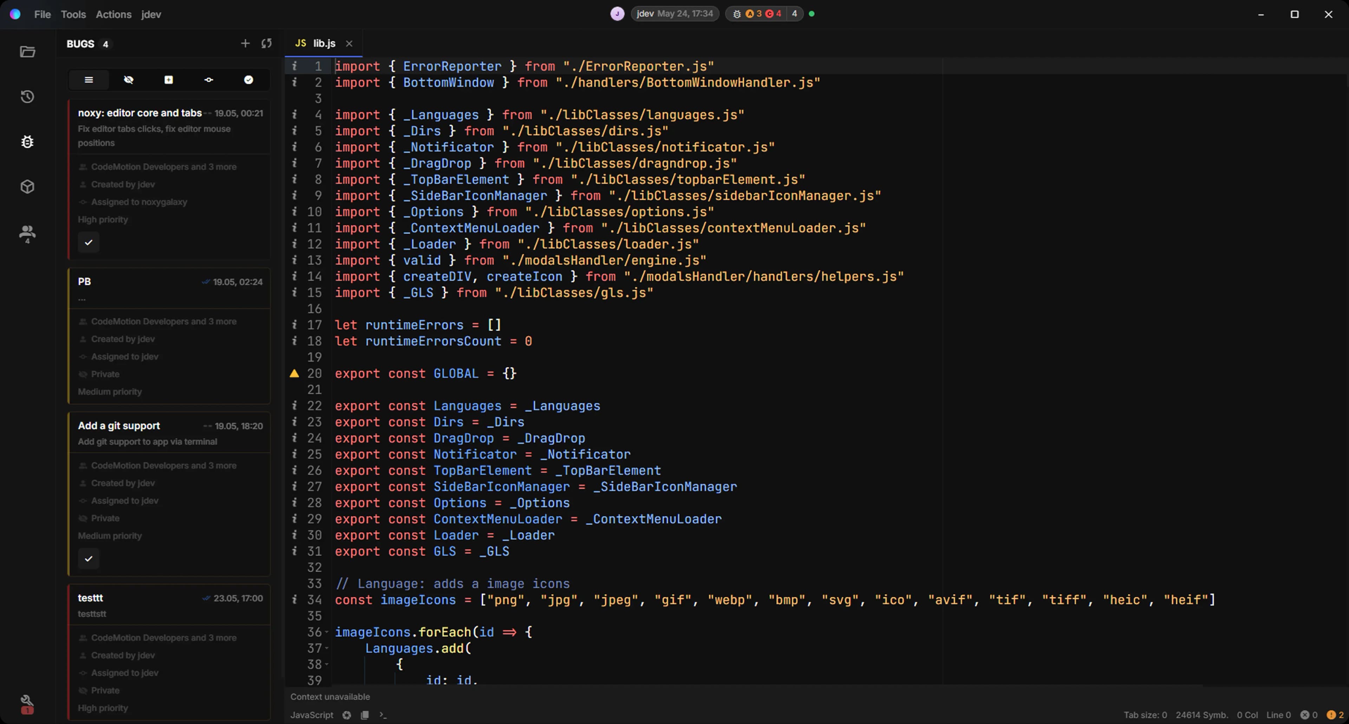Place cursor on line 20 GLOBAL declaration
This screenshot has height=724, width=1349.
pos(425,373)
